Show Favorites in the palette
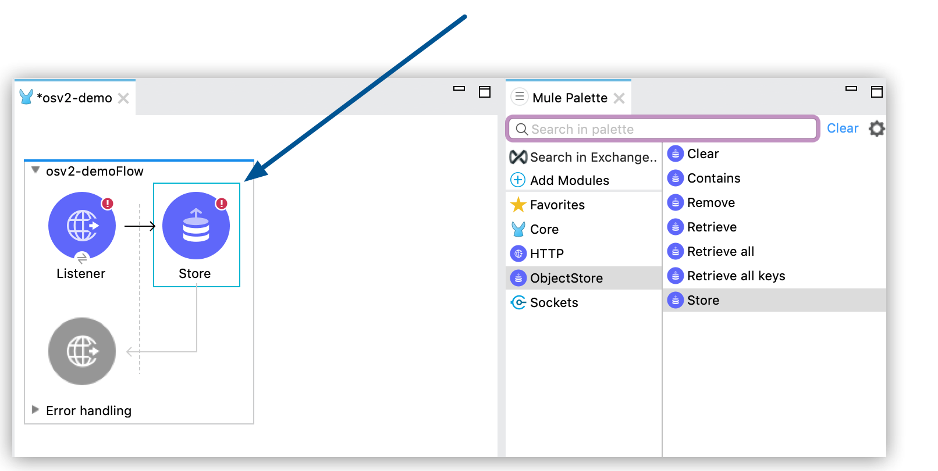The image size is (938, 471). [557, 205]
